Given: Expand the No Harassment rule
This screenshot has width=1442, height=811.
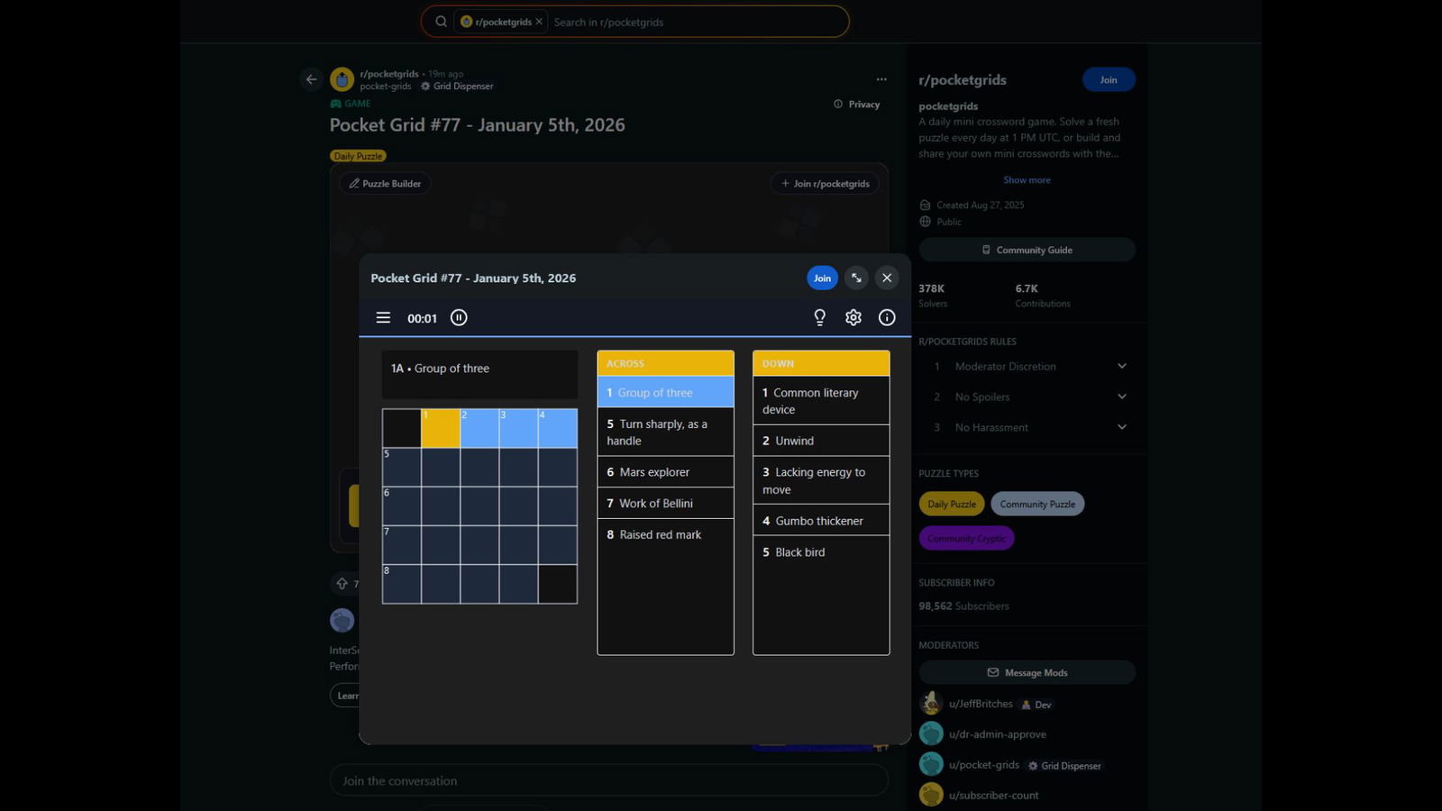Looking at the screenshot, I should click(1121, 427).
